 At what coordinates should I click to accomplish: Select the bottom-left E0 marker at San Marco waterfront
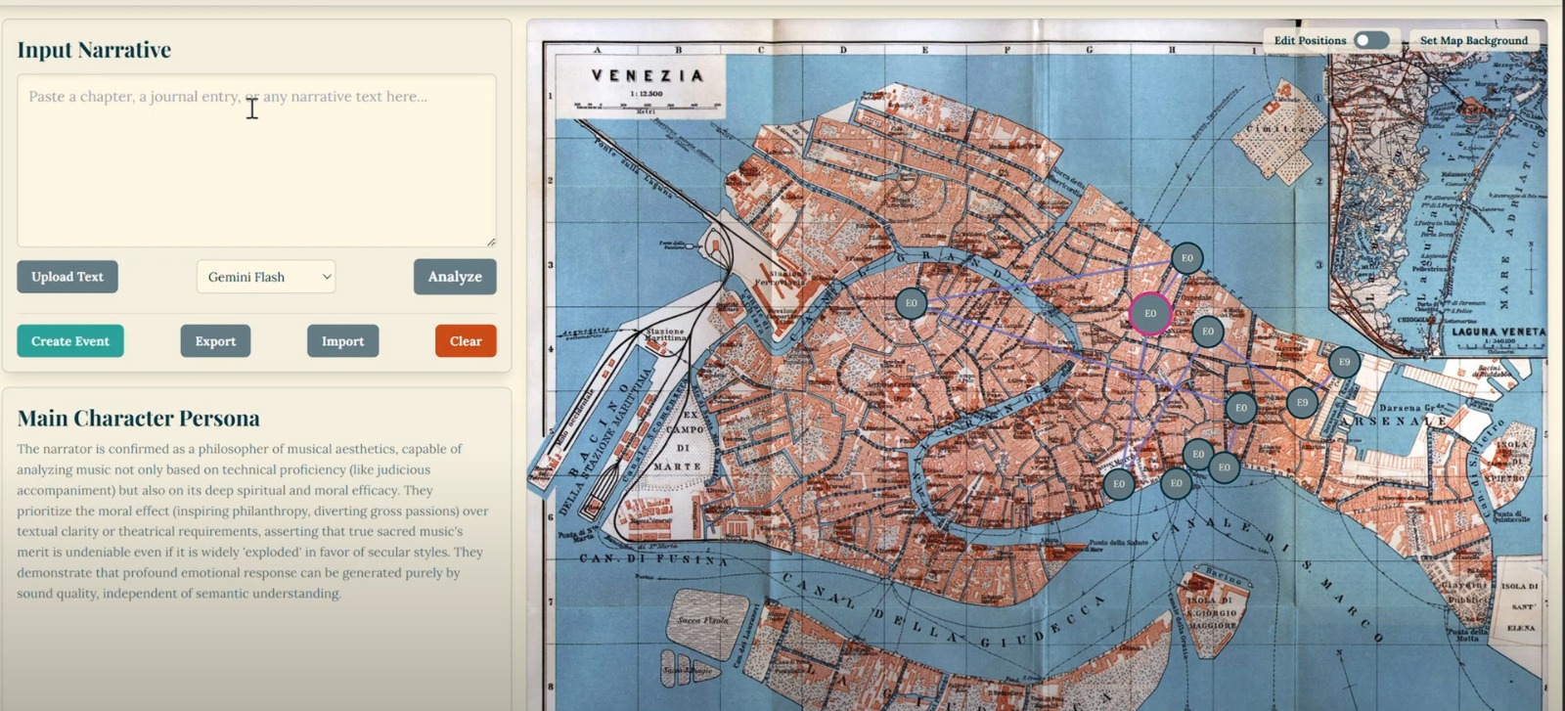click(1119, 483)
